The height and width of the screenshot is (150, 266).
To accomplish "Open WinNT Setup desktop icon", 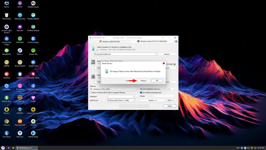I will (x=33, y=134).
